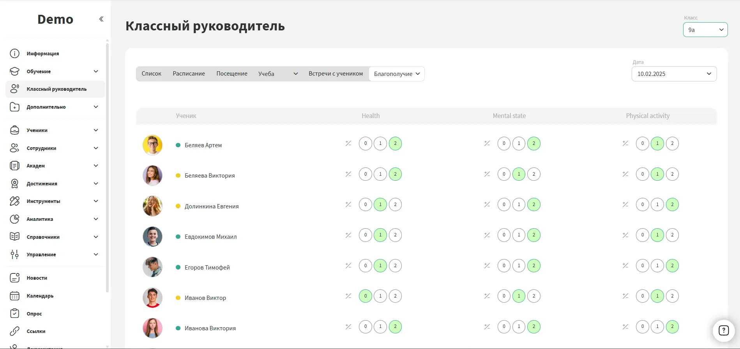Open the Класс dropdown showing 9a
The image size is (740, 349).
pos(705,30)
